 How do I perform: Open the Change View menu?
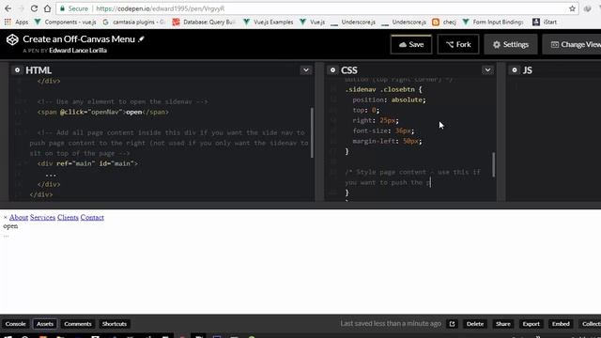coord(572,44)
